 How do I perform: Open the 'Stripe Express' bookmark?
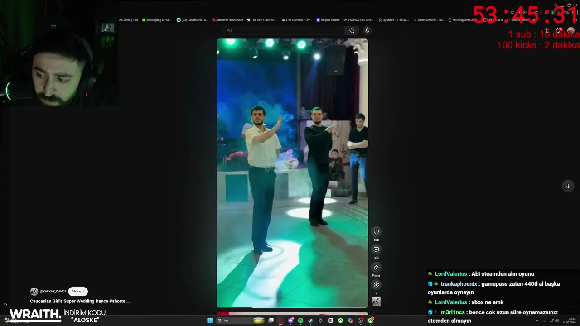click(x=328, y=20)
